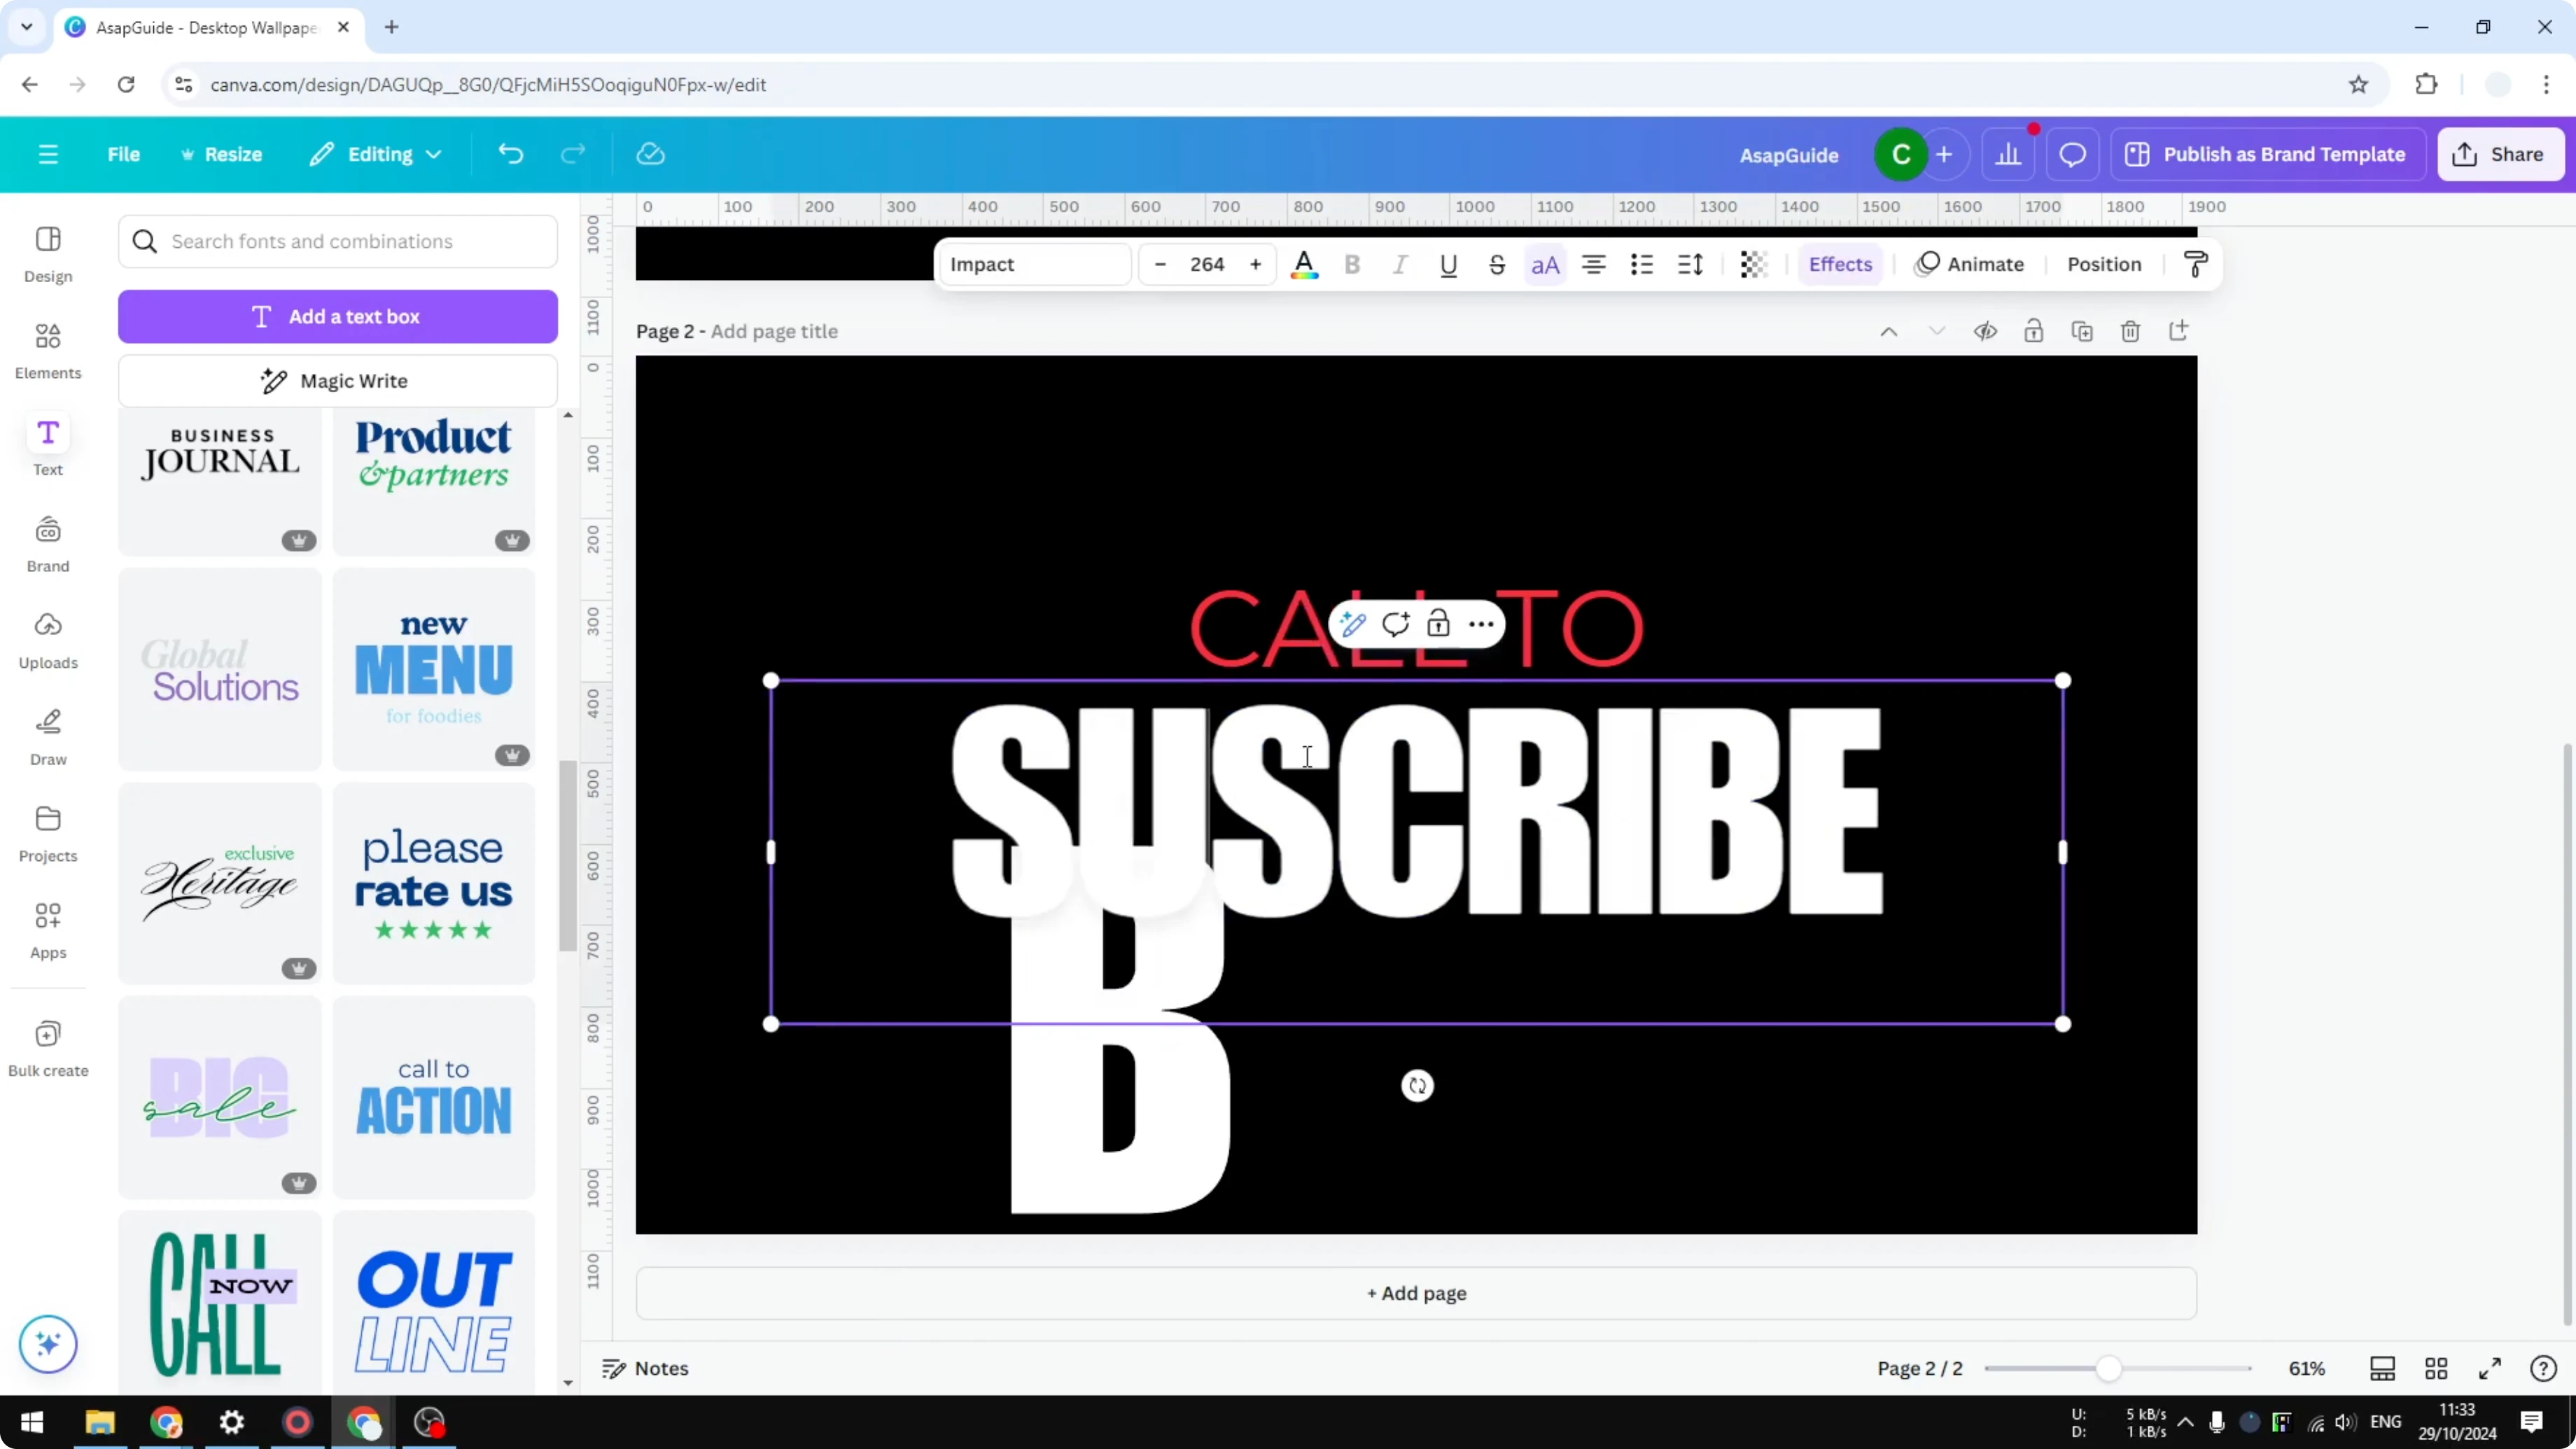The width and height of the screenshot is (2576, 1449).
Task: Open the Projects panel
Action: pos(47,834)
